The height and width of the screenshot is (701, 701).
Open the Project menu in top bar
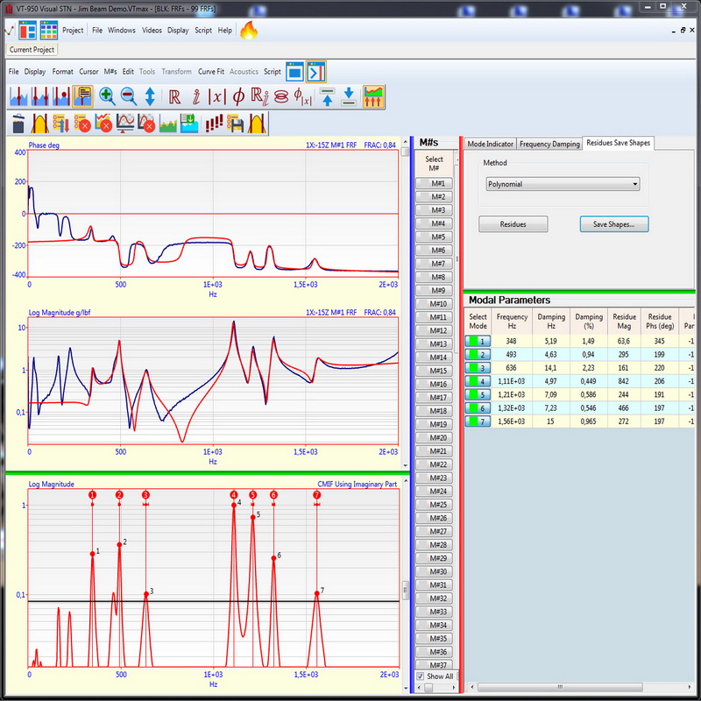73,31
